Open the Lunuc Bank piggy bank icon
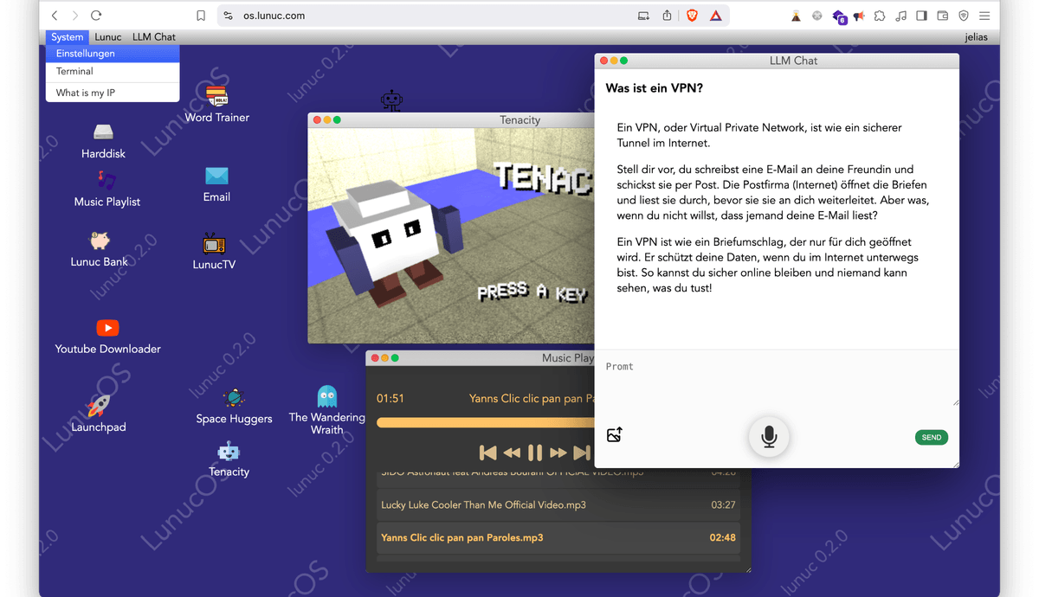The width and height of the screenshot is (1039, 597). point(99,241)
